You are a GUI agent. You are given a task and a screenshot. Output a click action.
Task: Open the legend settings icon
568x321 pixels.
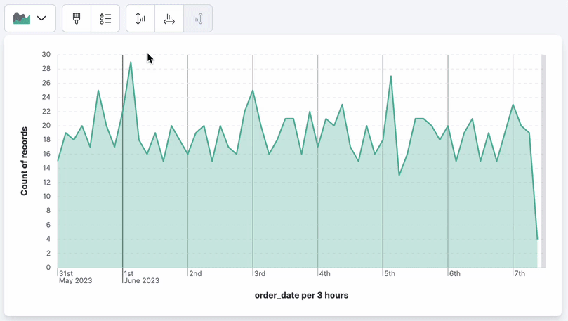tap(105, 18)
